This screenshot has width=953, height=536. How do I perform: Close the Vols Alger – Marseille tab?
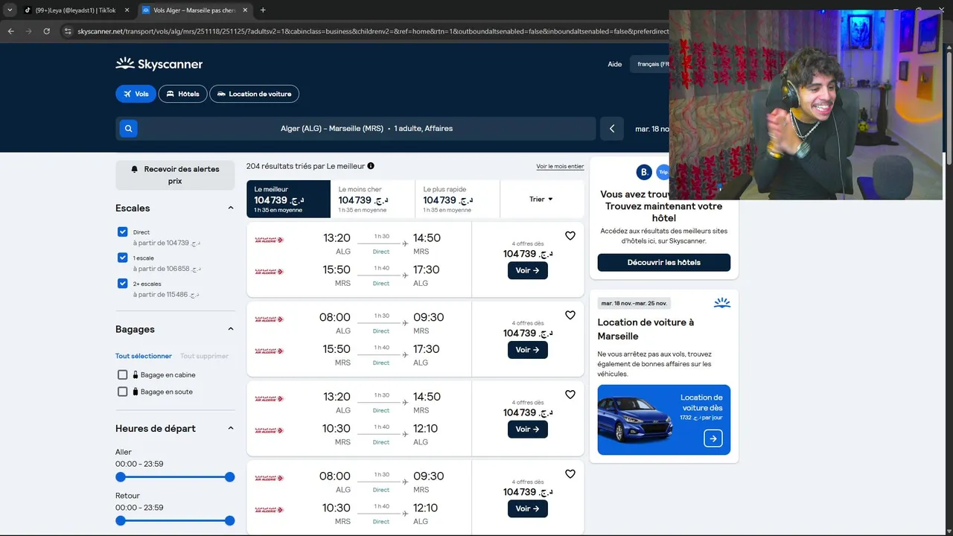246,10
